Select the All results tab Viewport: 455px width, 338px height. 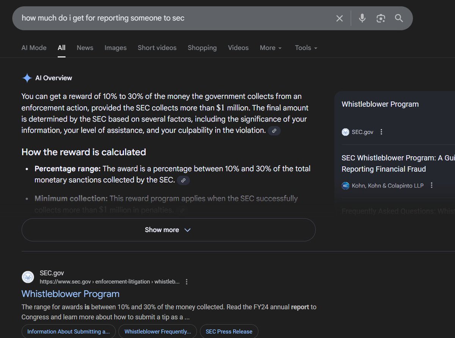click(61, 48)
